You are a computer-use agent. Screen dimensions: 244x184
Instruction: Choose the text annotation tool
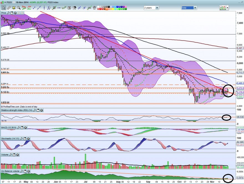69,8
